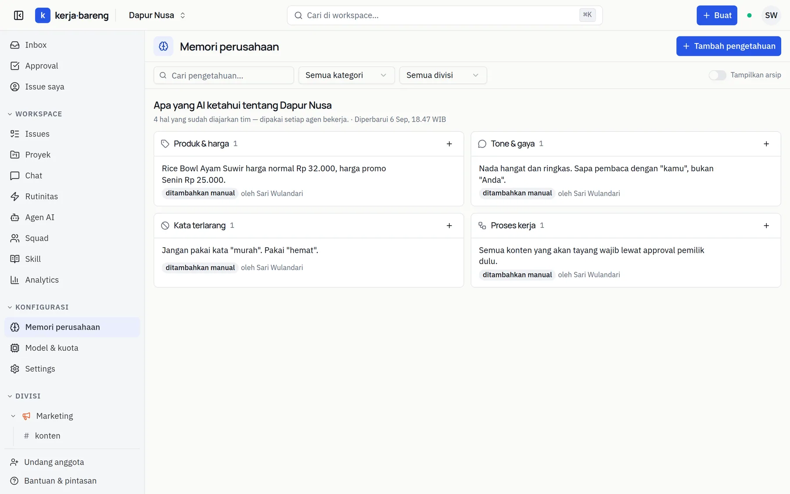This screenshot has width=790, height=494.
Task: Collapse the KONFIGURASI section
Action: click(38, 307)
